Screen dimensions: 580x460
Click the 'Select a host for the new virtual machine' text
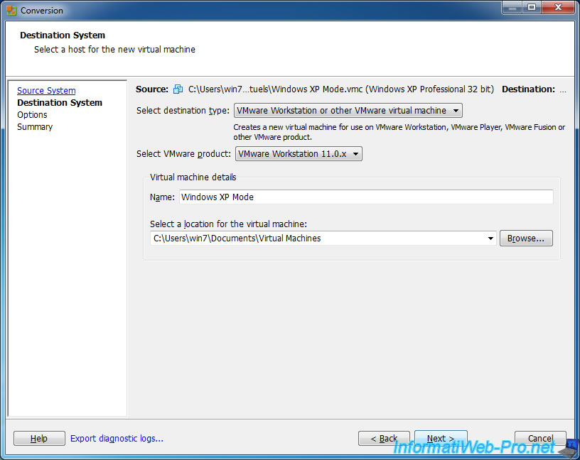pos(114,50)
